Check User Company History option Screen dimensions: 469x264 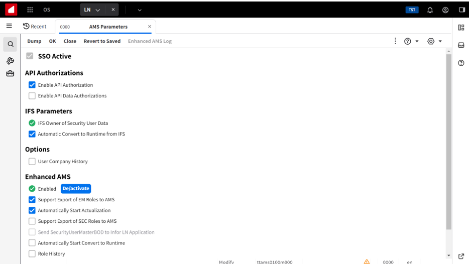point(32,162)
